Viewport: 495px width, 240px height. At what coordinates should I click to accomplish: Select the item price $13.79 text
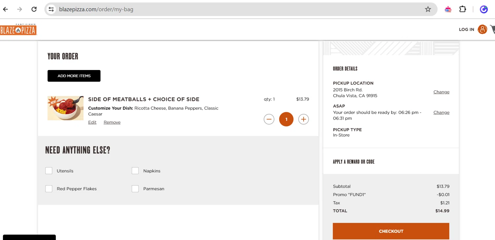coord(303,99)
